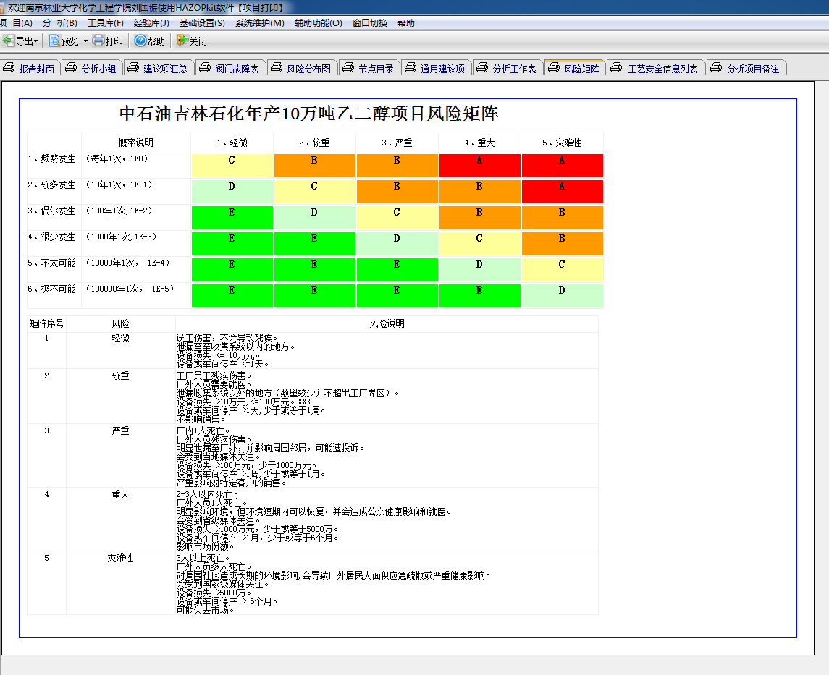This screenshot has height=675, width=829.
Task: Select the 风险矩阵 tab
Action: click(575, 68)
